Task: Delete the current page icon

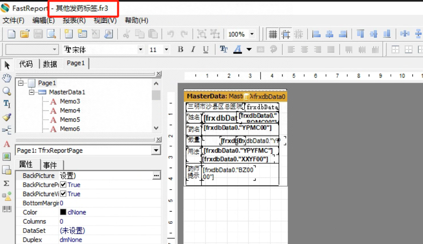Action: 96,34
